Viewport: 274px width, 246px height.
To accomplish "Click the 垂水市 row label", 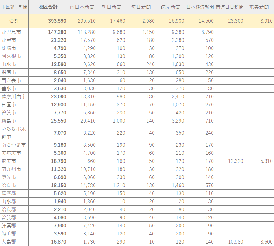I will 9,88.
